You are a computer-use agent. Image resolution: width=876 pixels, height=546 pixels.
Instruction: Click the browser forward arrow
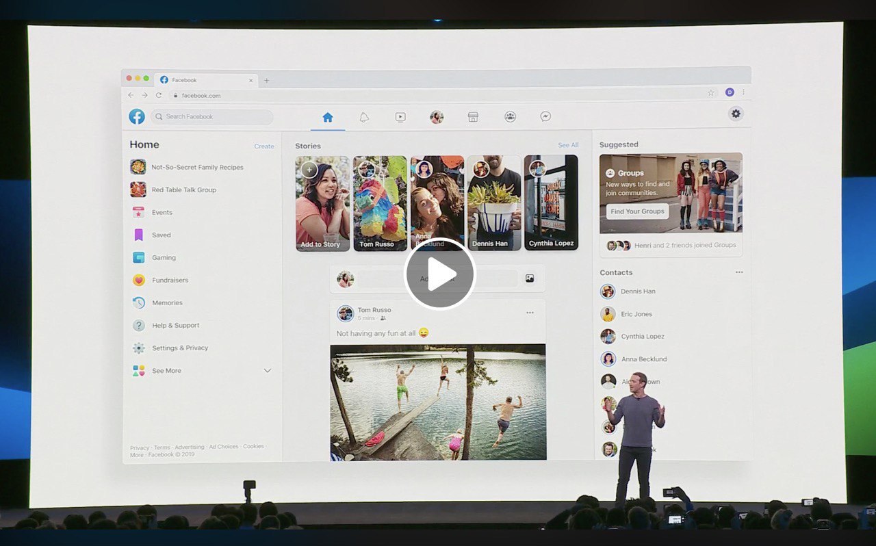pos(144,95)
